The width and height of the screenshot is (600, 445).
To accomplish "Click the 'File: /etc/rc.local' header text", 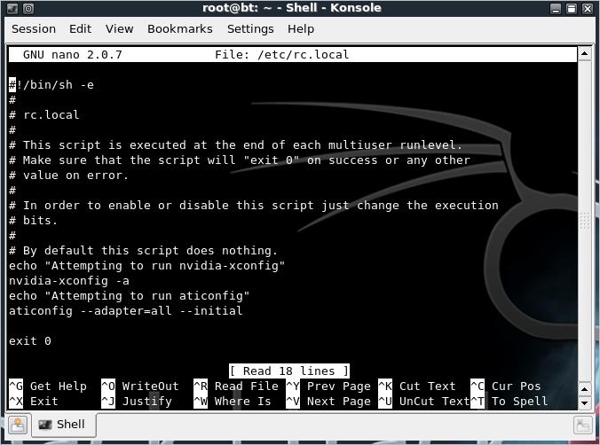I will click(282, 55).
